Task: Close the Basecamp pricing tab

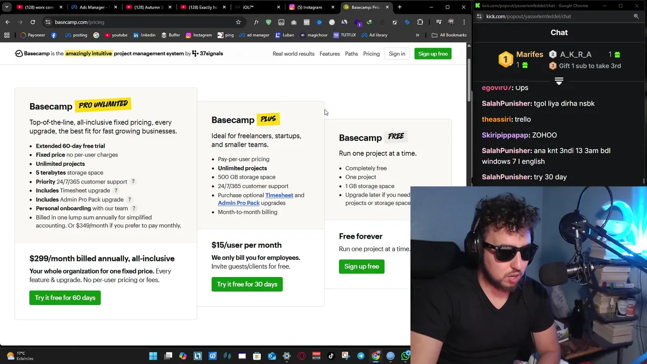Action: pos(387,7)
